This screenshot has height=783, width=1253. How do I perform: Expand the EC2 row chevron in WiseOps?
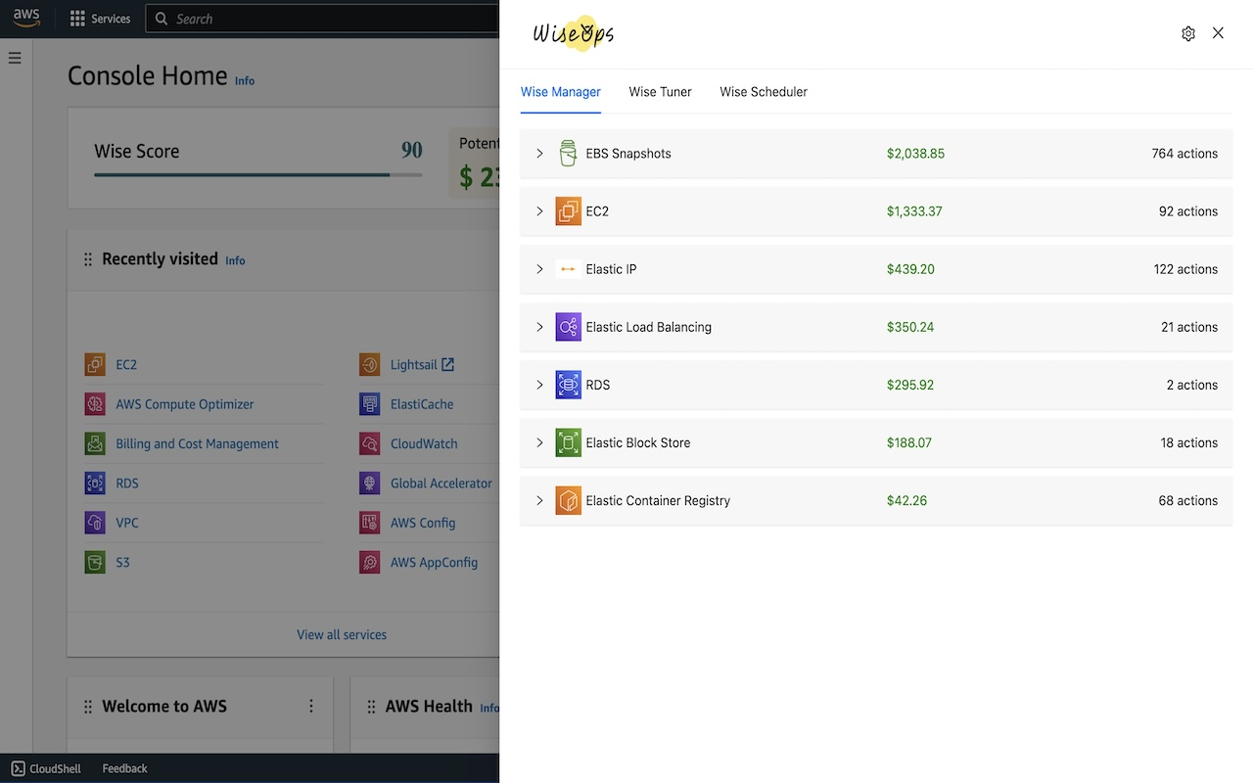point(539,211)
